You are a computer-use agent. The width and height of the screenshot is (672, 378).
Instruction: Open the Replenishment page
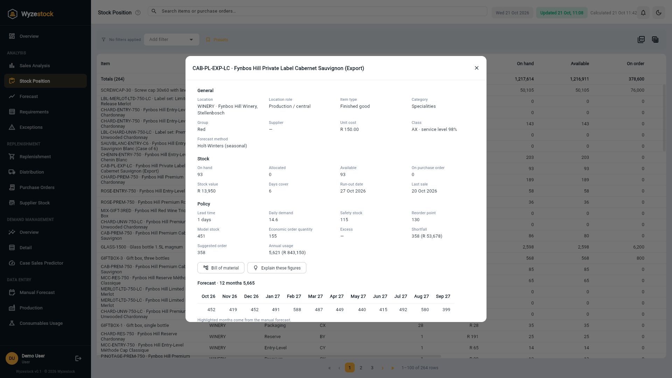click(x=45, y=156)
